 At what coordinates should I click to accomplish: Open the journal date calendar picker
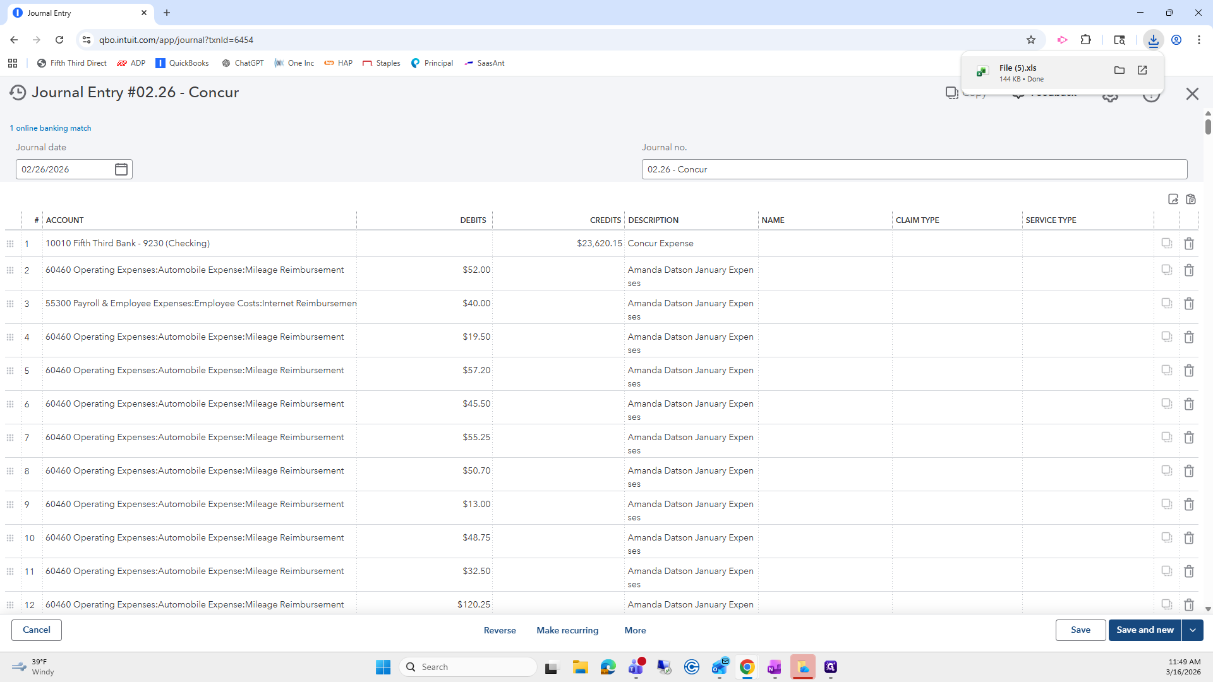(x=121, y=169)
